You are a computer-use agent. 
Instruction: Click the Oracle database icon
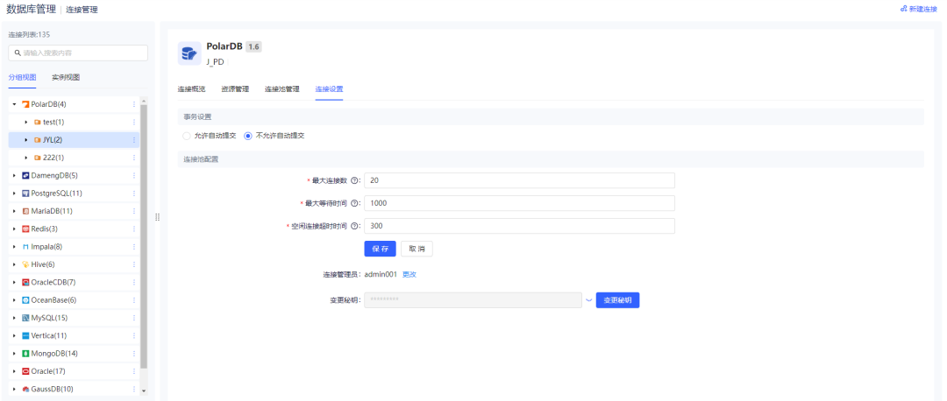click(x=25, y=371)
